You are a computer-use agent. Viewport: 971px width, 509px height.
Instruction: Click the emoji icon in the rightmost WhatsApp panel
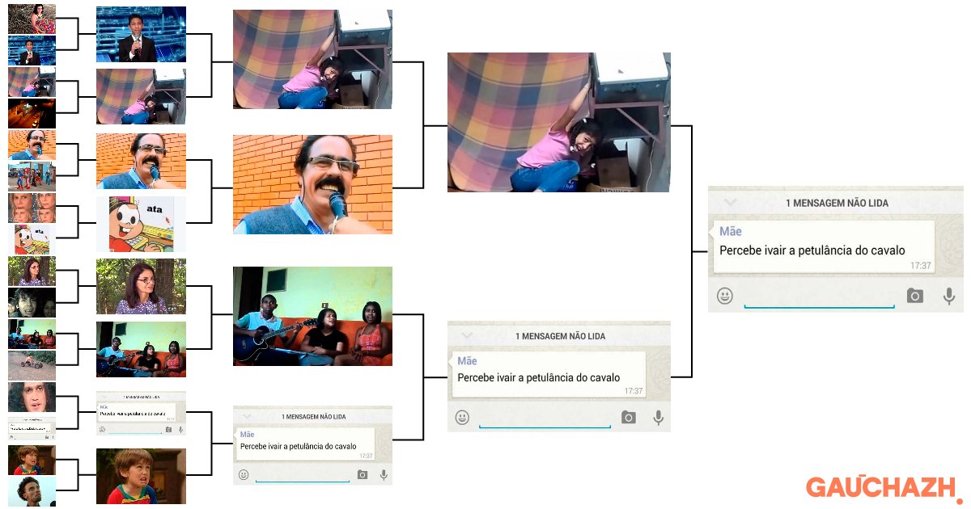(725, 296)
